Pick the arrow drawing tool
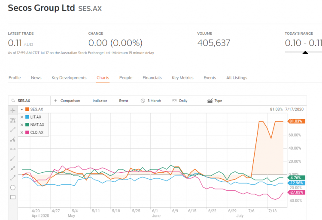322x220 pixels. click(12, 177)
